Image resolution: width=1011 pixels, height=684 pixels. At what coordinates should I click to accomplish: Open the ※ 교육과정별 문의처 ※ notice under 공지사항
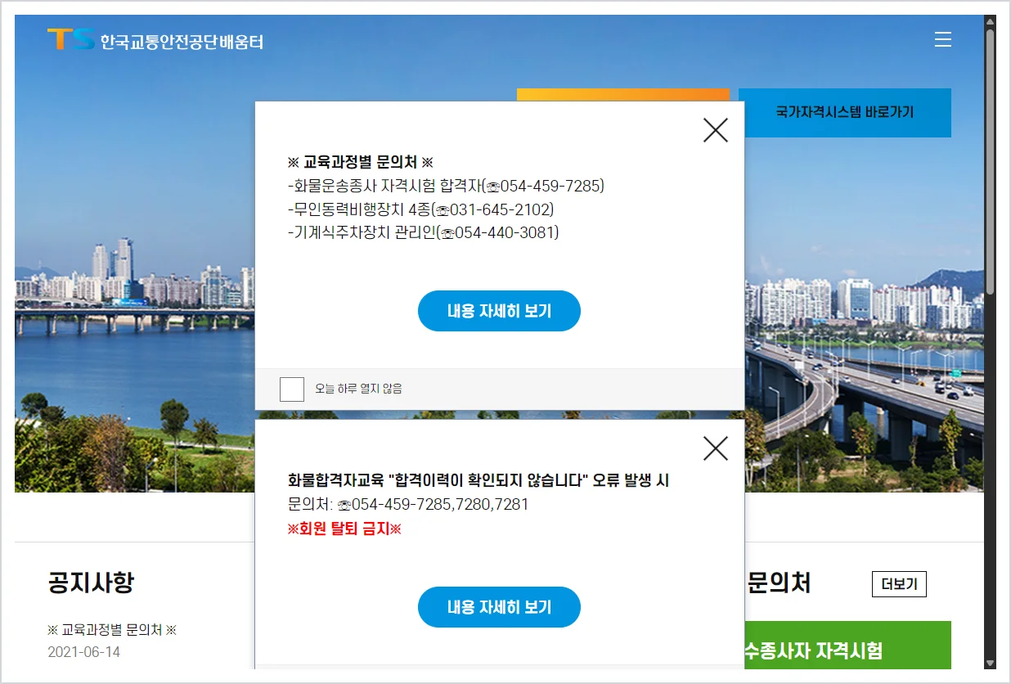pos(112,630)
